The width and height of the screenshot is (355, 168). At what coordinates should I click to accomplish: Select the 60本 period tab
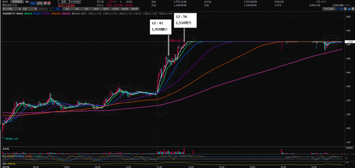pos(106,9)
